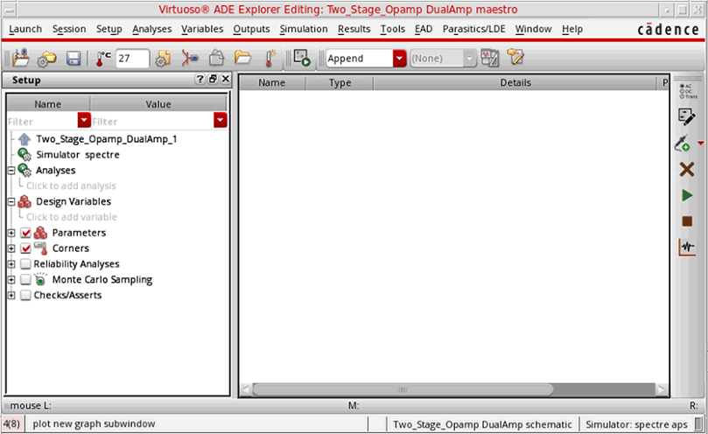The width and height of the screenshot is (708, 434).
Task: Save the setup with the floppy disk icon
Action: pyautogui.click(x=74, y=59)
